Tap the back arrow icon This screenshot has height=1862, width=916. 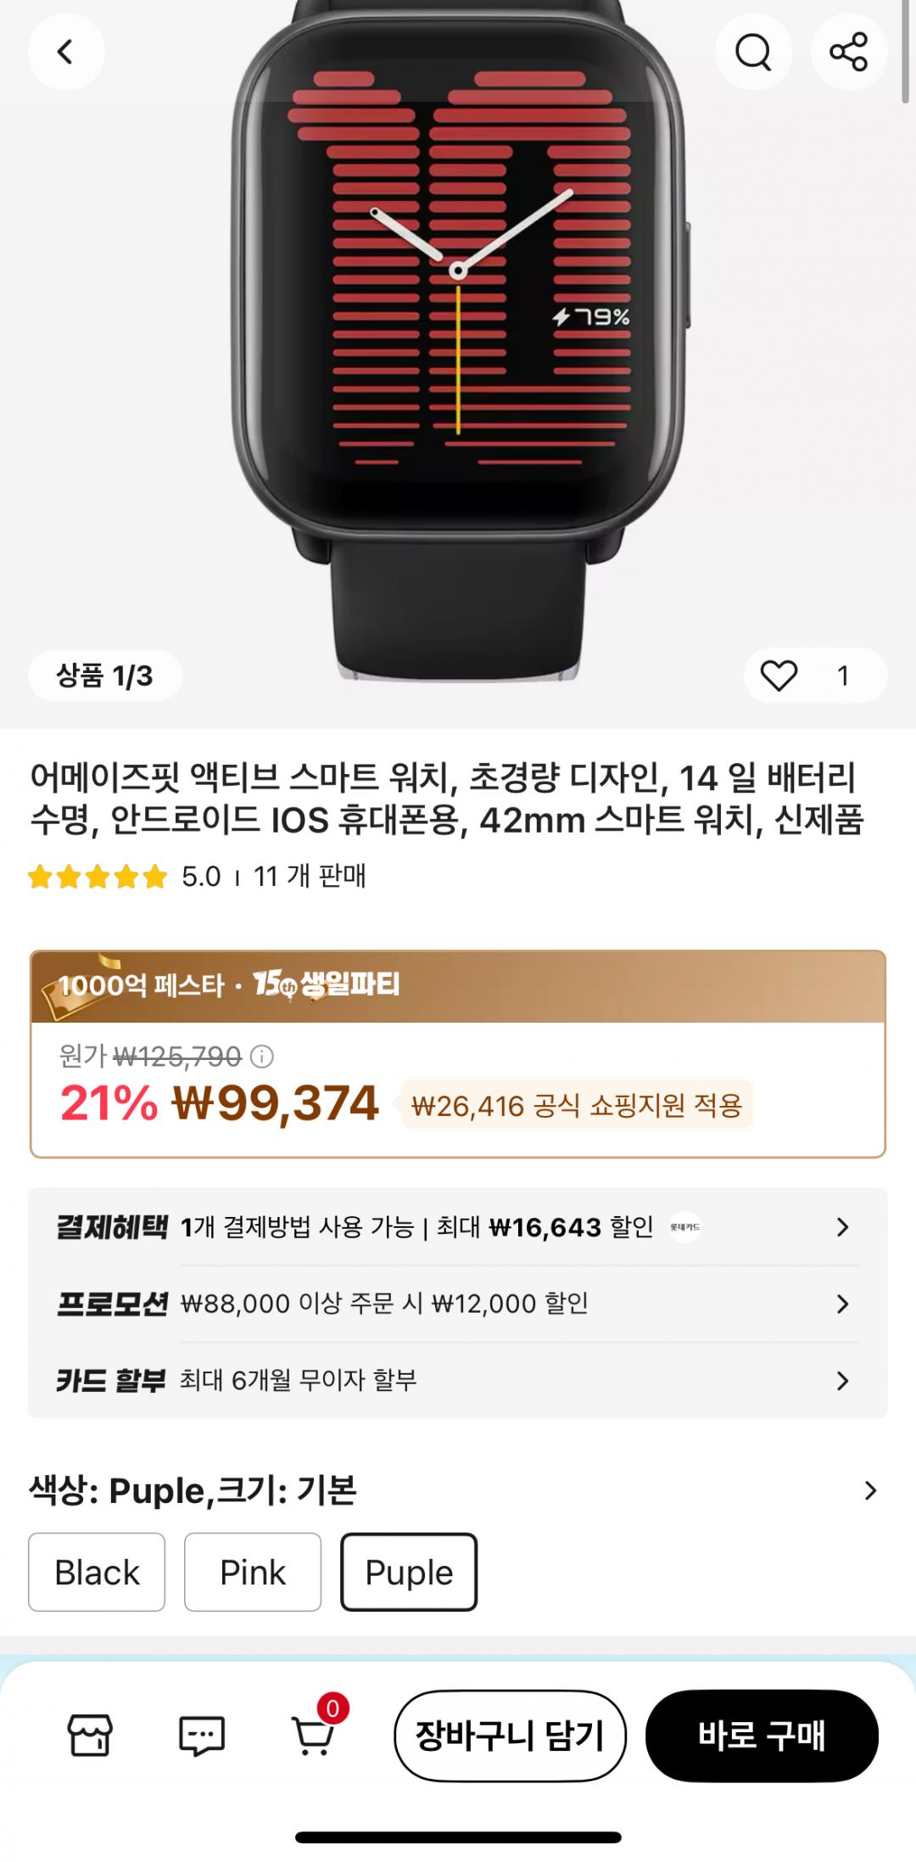click(x=65, y=53)
